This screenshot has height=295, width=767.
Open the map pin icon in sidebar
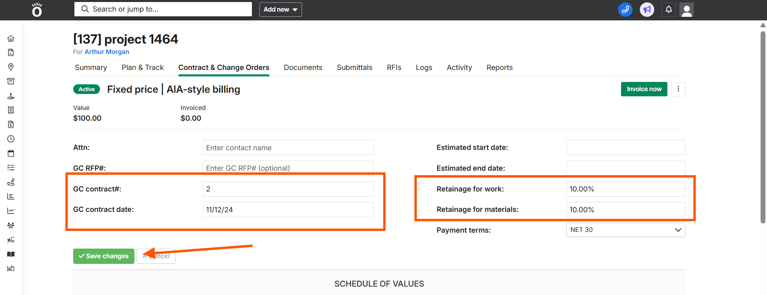click(x=11, y=67)
